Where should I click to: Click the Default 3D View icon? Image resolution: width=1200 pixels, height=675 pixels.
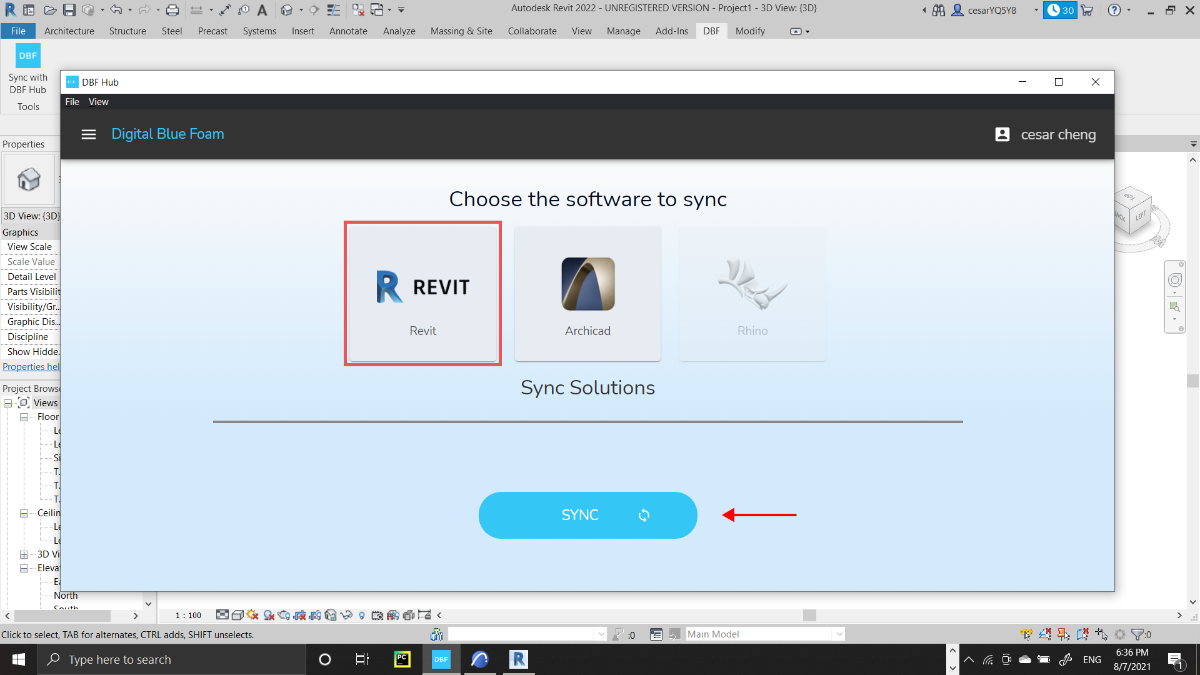coord(286,10)
